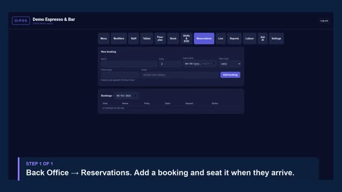Open the Live tab
Viewport: 342px width, 192px height.
tap(221, 38)
